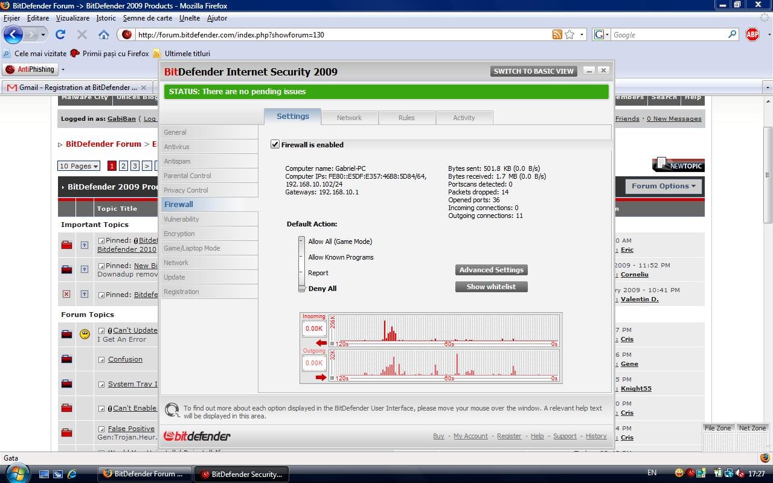Go to forum page 2
The height and width of the screenshot is (483, 773).
click(x=123, y=166)
